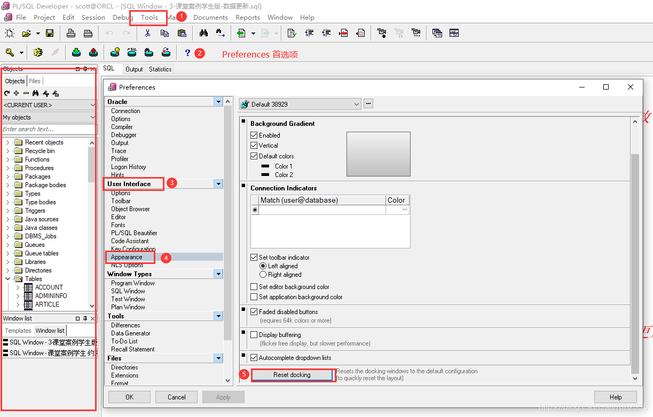Image resolution: width=653 pixels, height=417 pixels.
Task: Collapse the Oracle preferences section
Action: click(x=218, y=101)
